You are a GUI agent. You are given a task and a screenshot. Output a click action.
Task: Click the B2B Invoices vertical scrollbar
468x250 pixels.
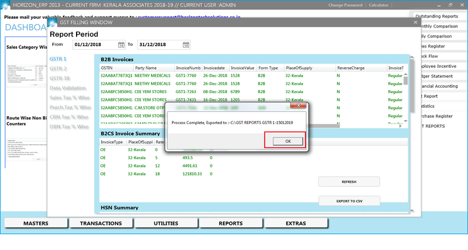pos(406,94)
